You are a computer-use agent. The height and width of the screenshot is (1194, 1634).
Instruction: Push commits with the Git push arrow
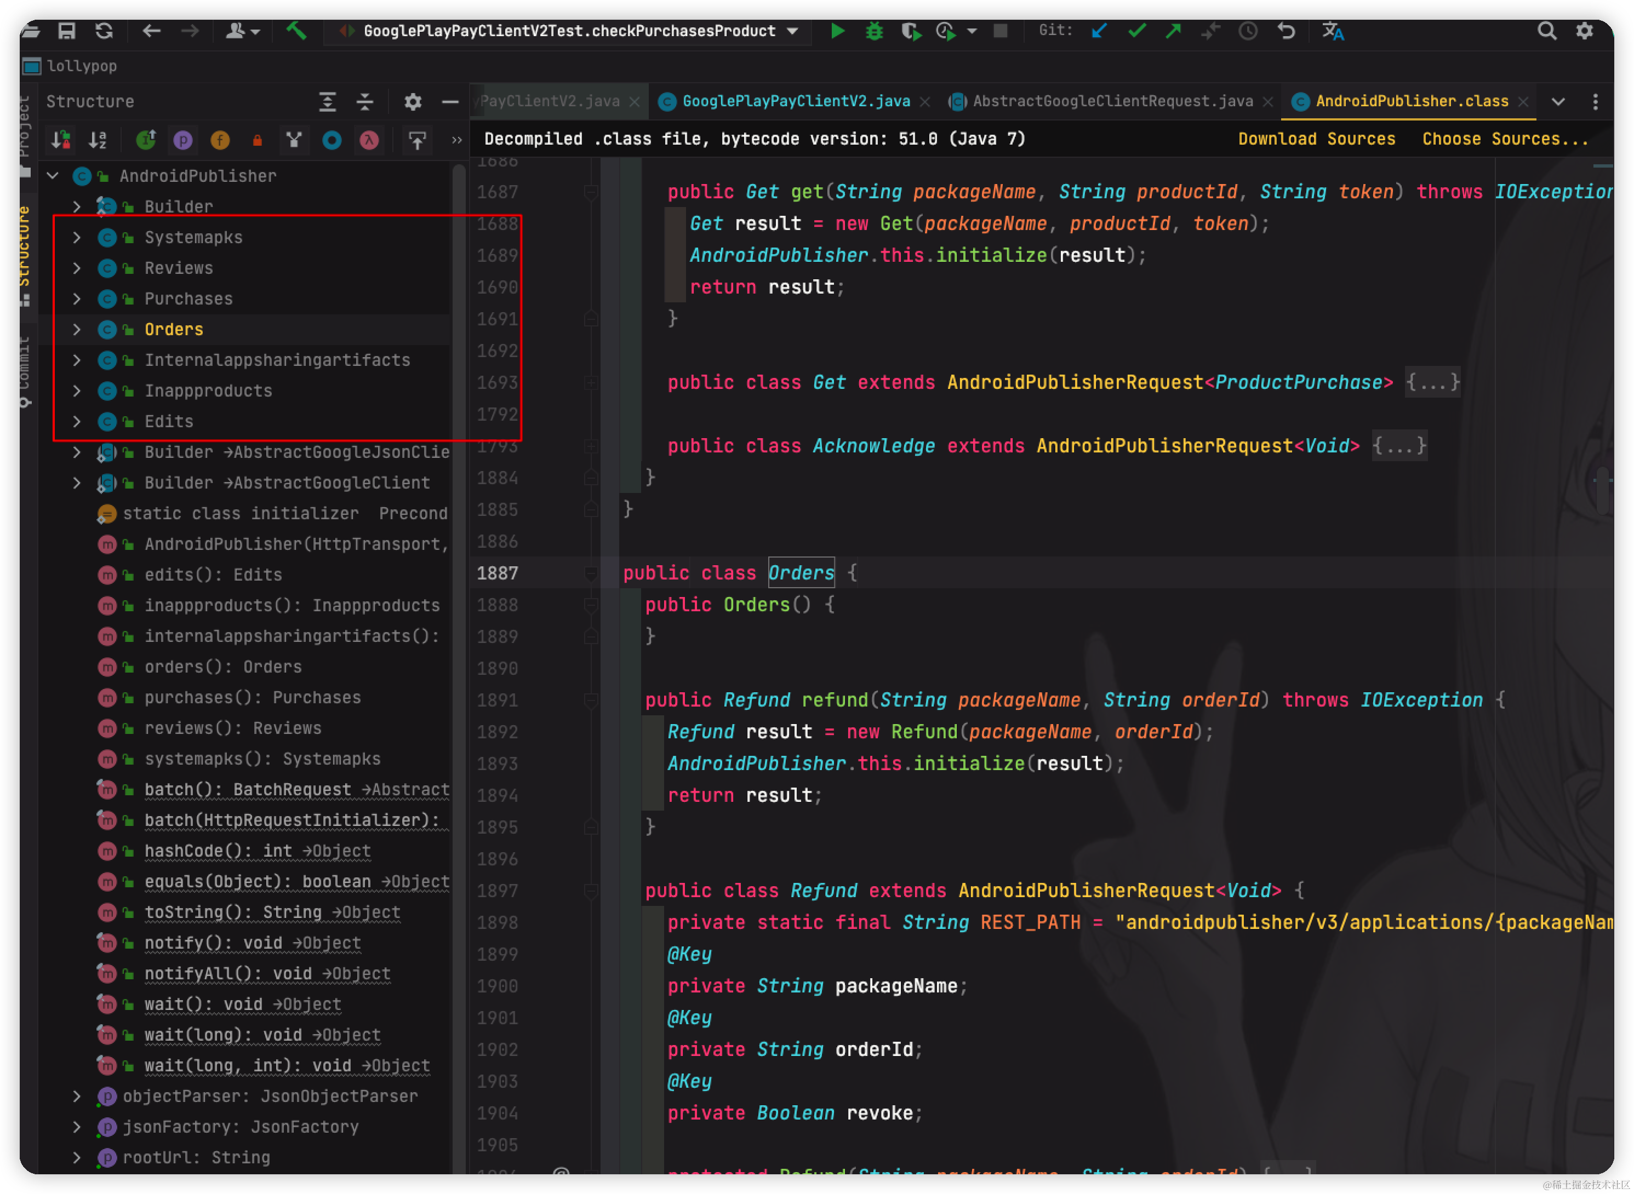click(x=1173, y=30)
